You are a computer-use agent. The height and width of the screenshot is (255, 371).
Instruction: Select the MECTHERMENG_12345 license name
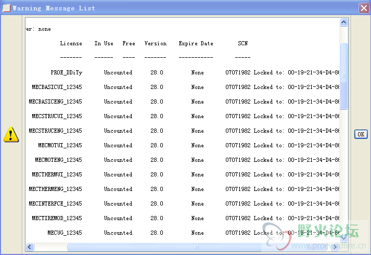55,189
